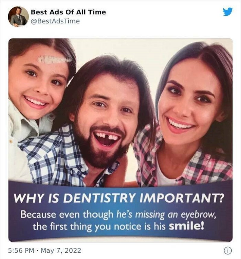Click the Best Ads profile avatar
Image resolution: width=241 pixels, height=259 pixels.
[18, 17]
